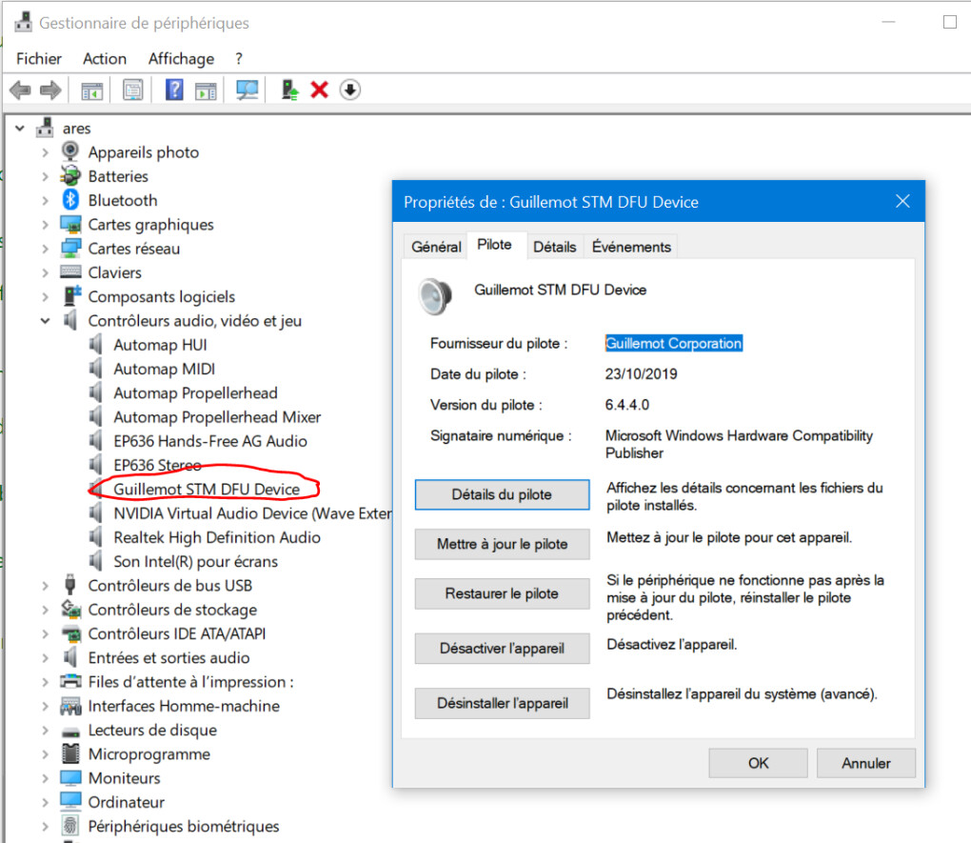Image resolution: width=971 pixels, height=843 pixels.
Task: Click the Files d'attente printer icon
Action: tap(70, 681)
